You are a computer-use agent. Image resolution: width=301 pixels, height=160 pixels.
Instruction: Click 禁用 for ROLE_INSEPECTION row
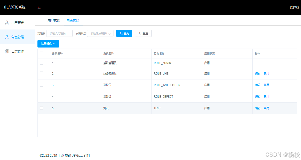(266, 85)
